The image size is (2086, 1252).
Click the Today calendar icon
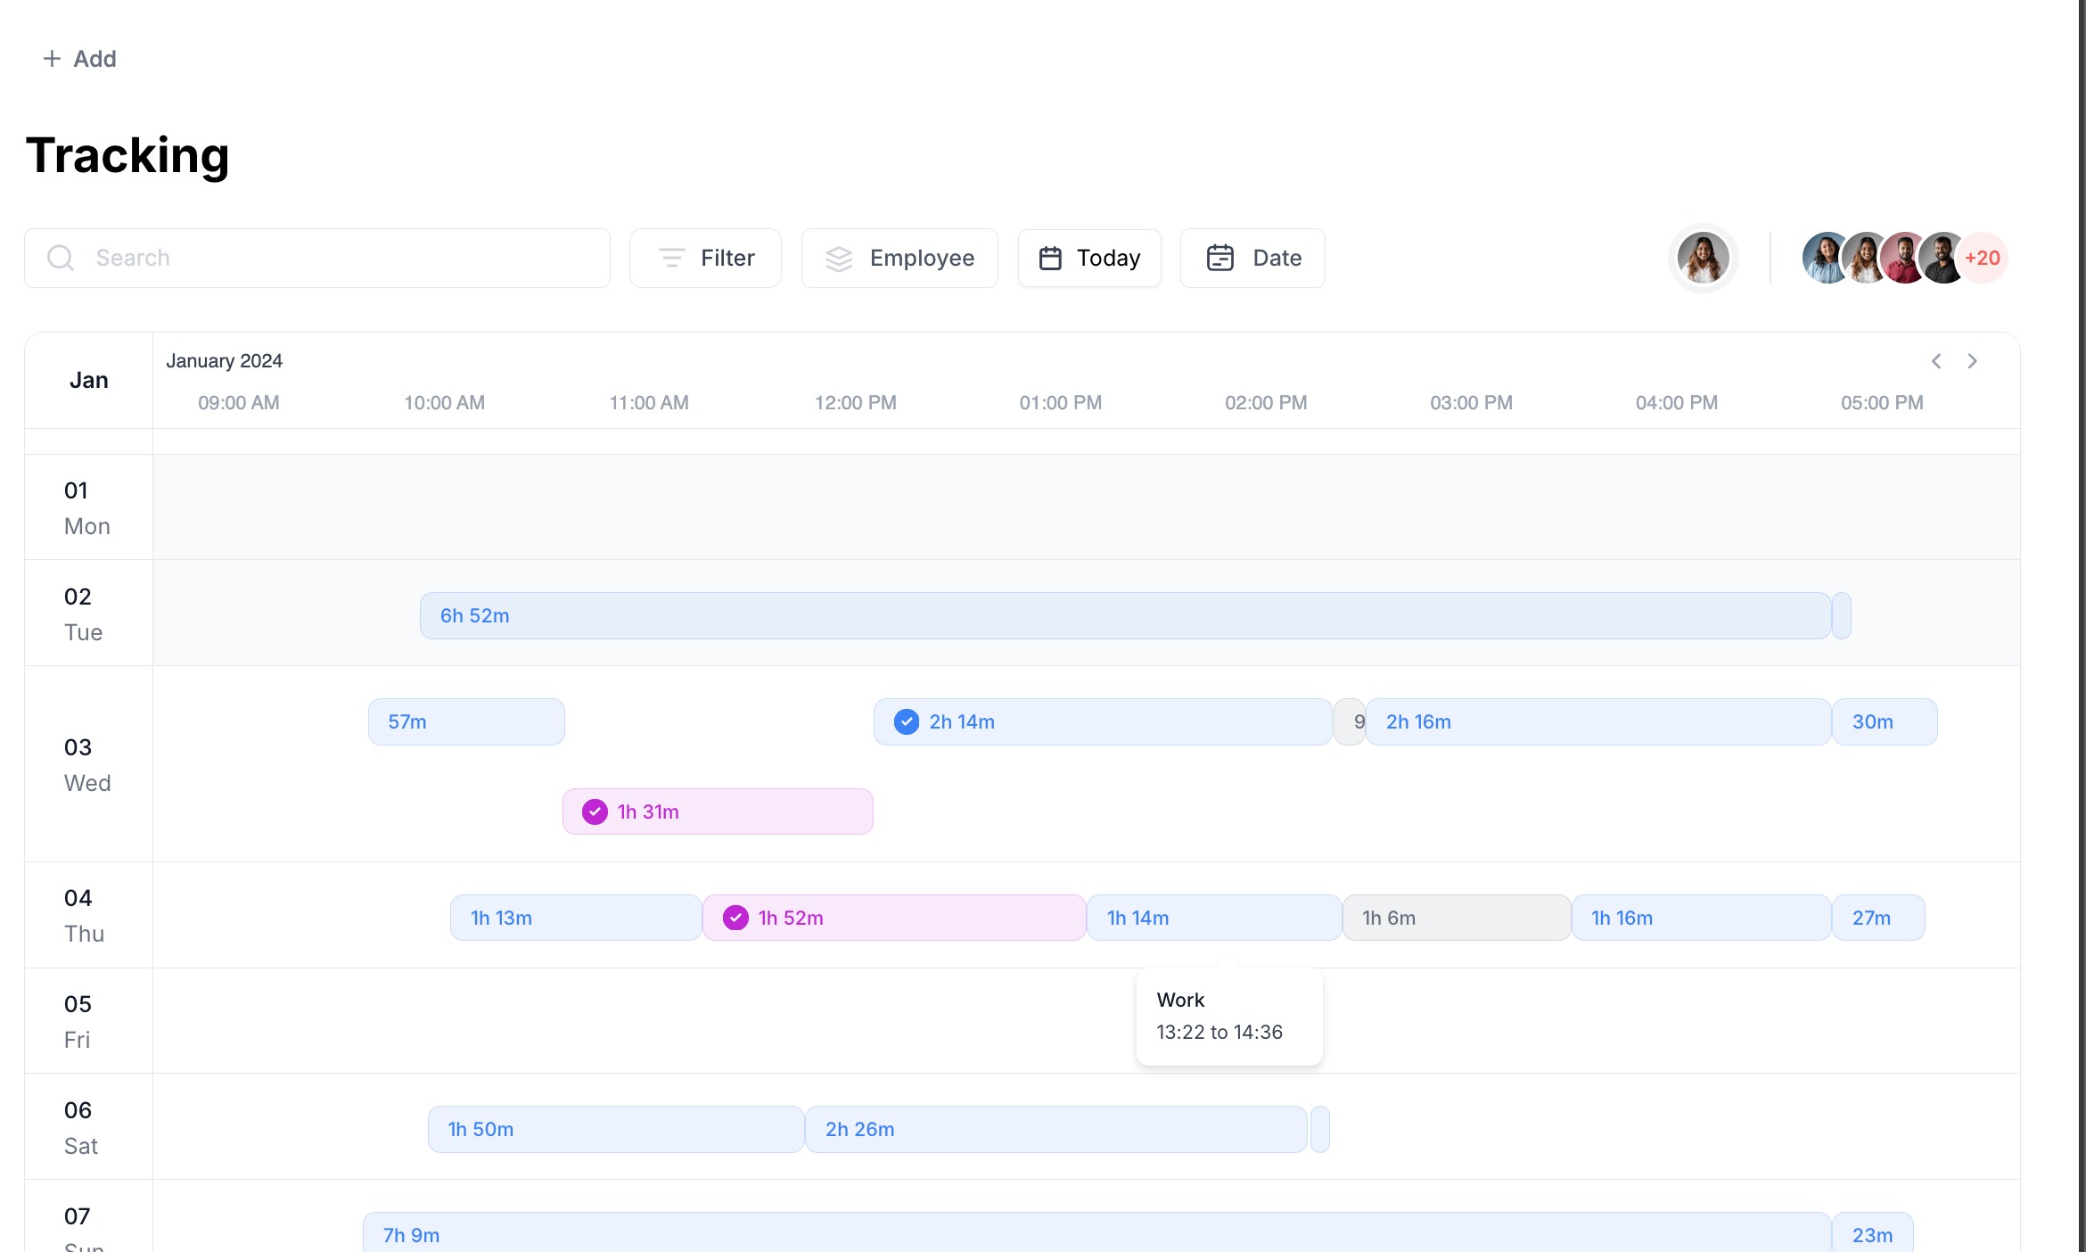pos(1050,258)
